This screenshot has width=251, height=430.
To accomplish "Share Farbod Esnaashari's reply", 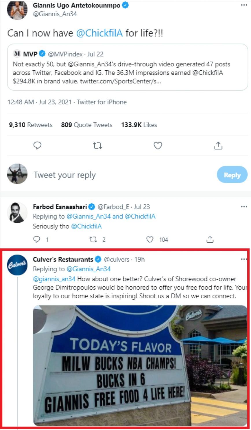I will 210,239.
